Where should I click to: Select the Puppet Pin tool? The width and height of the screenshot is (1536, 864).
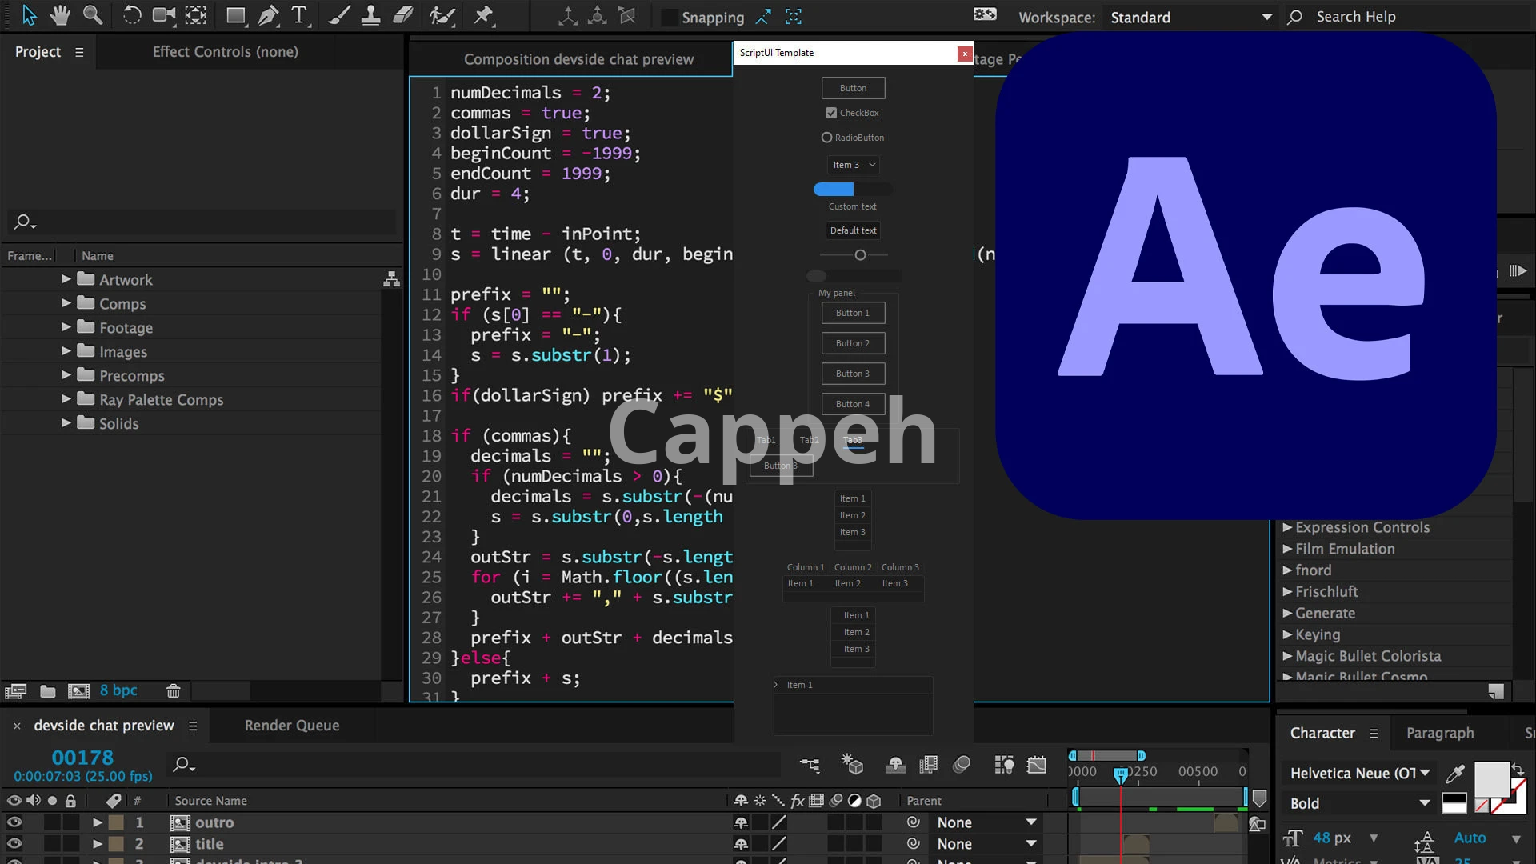point(483,15)
